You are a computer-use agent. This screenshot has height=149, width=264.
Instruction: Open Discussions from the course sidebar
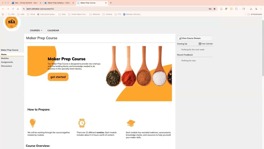point(6,66)
